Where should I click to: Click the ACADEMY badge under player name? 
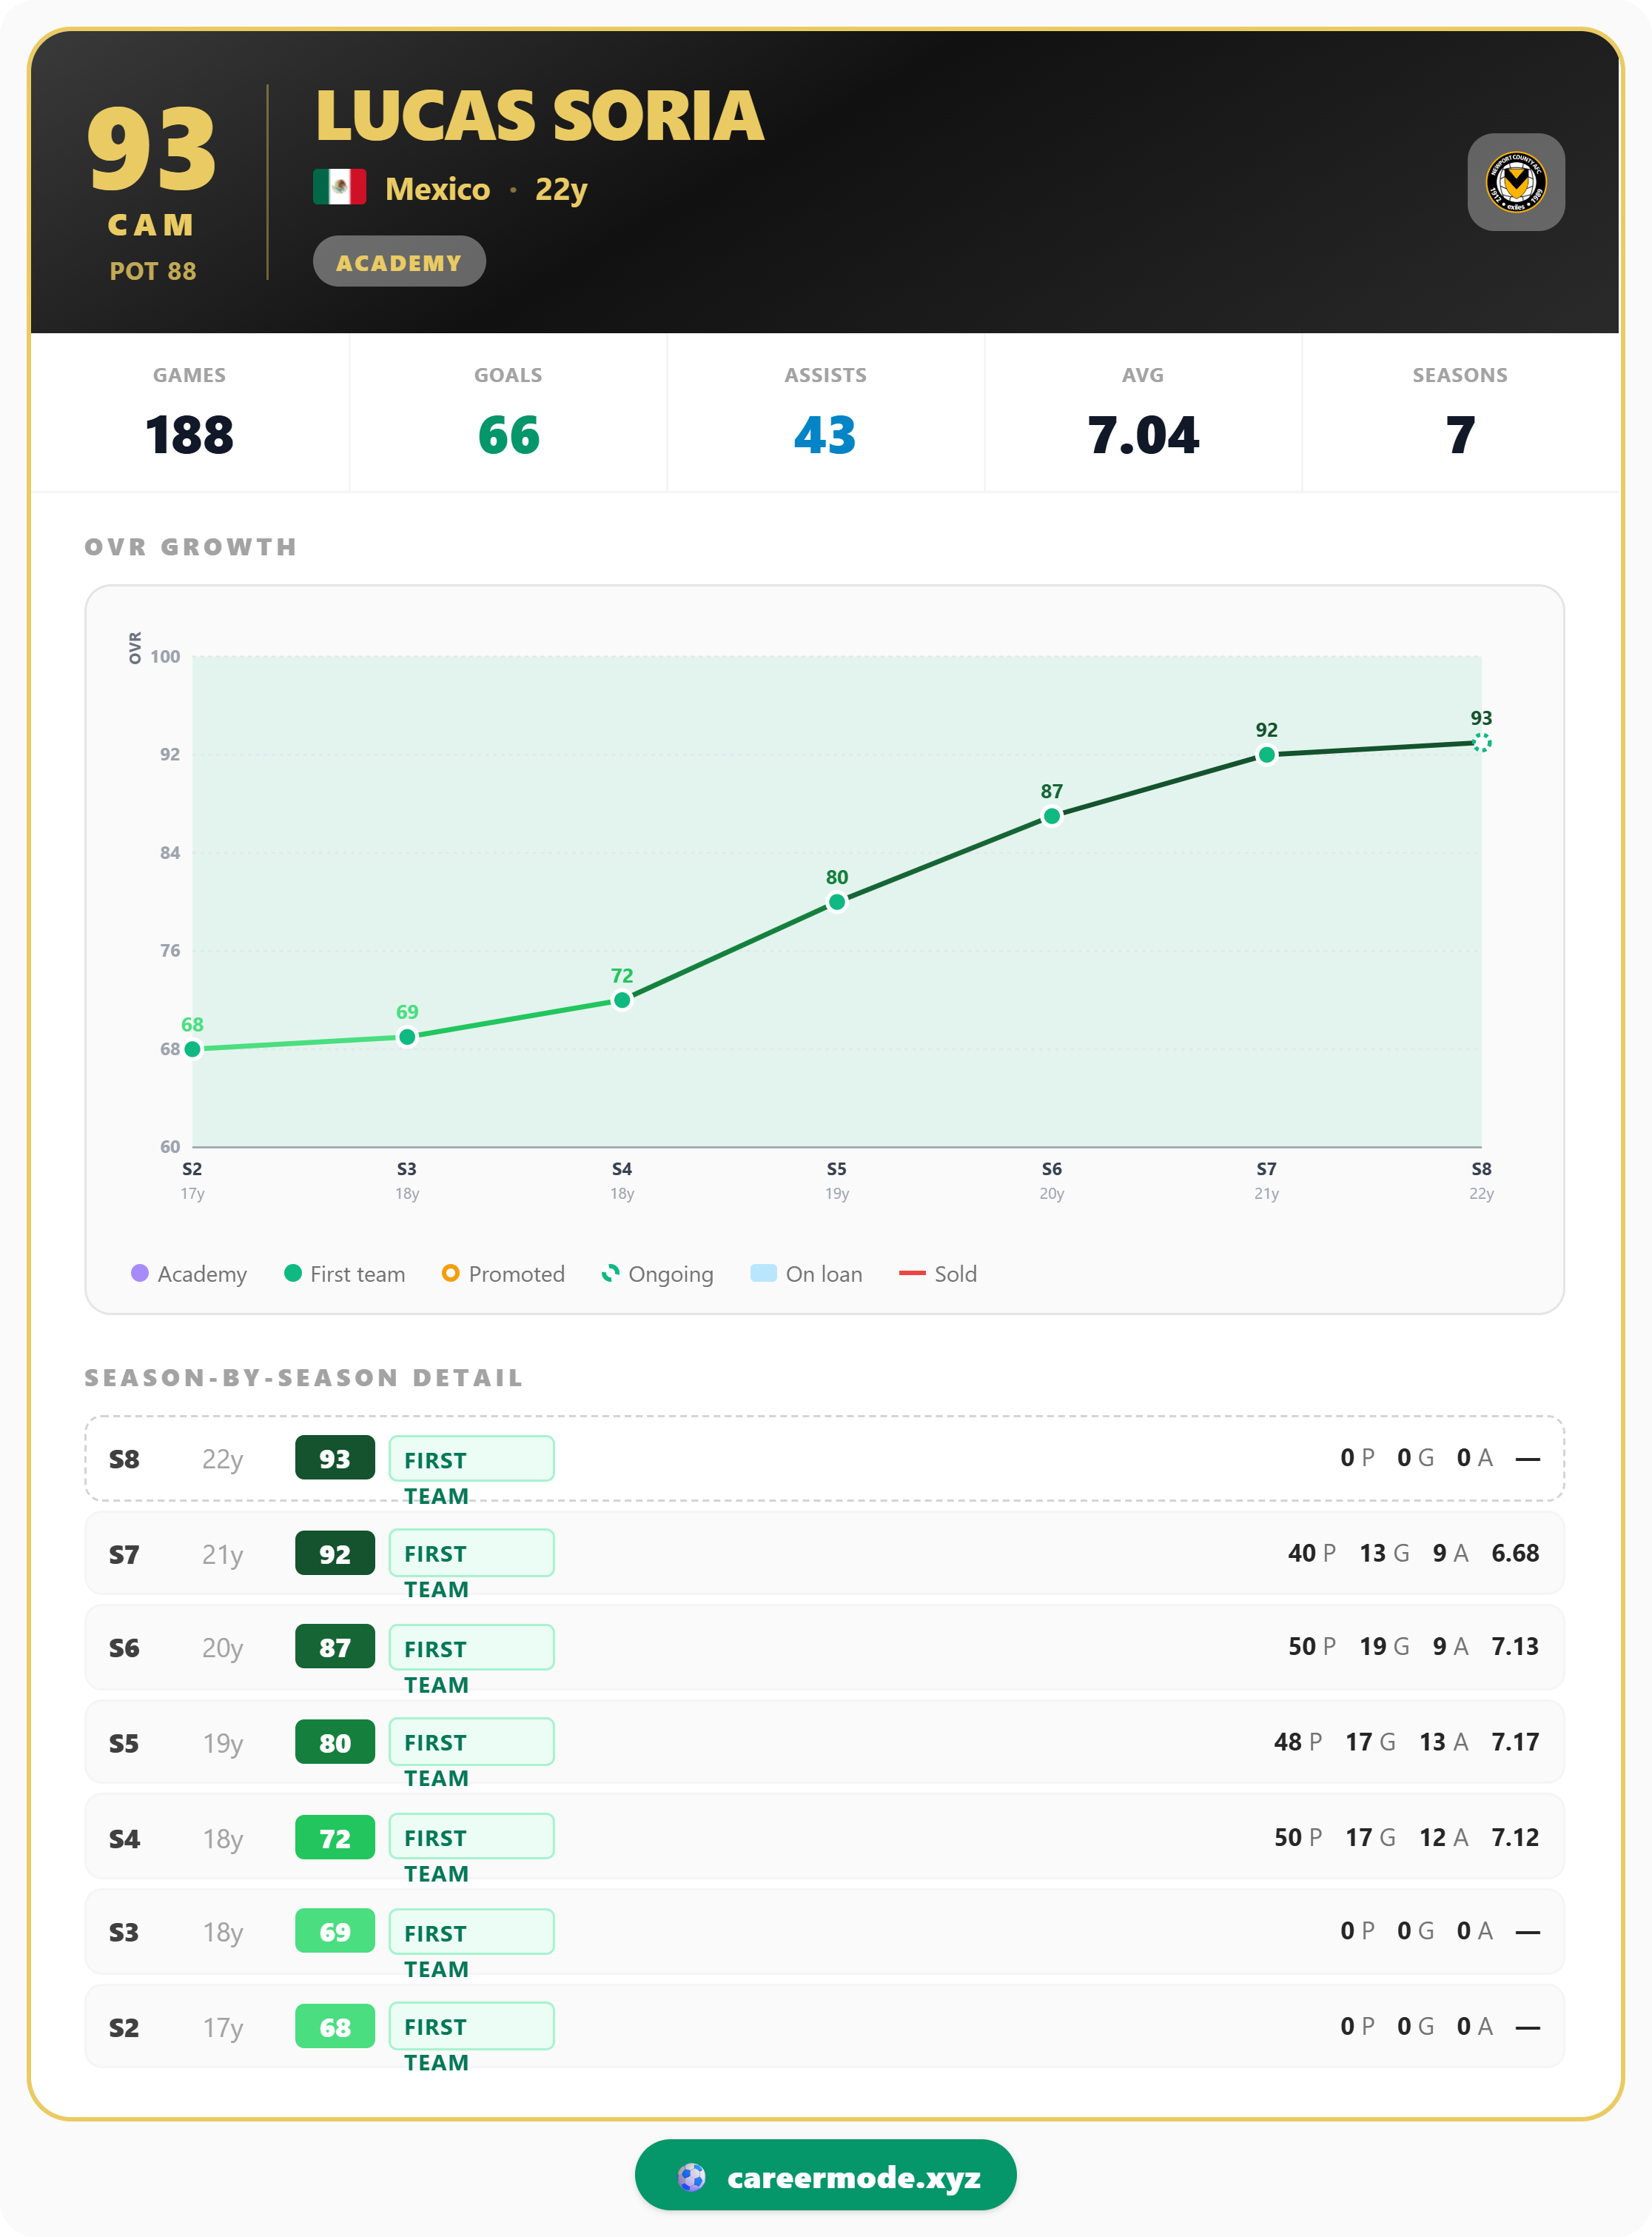coord(399,262)
